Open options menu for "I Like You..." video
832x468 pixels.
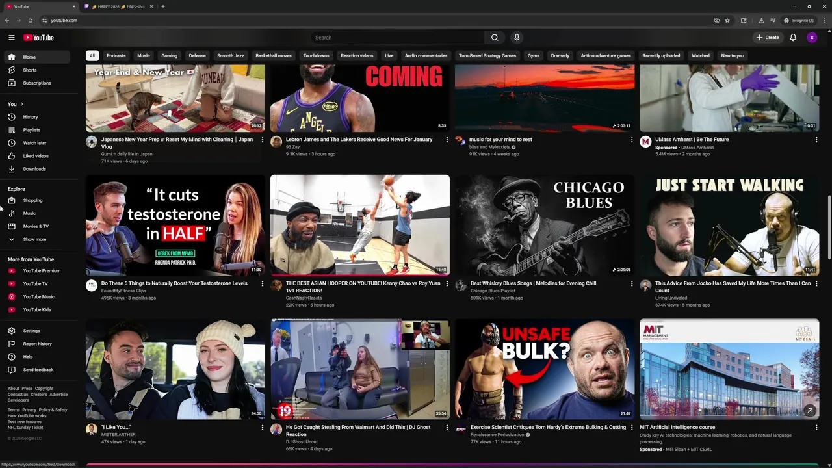tap(263, 428)
